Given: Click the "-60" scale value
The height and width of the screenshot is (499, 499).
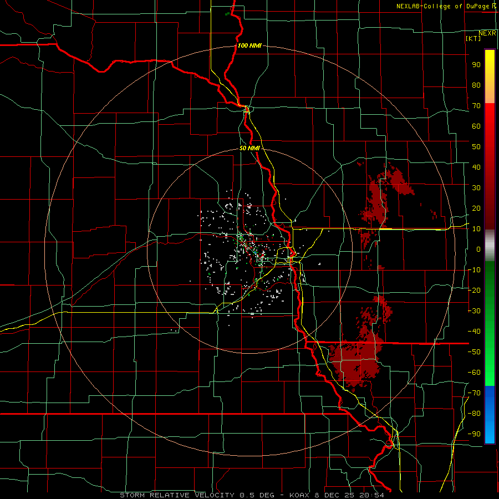Looking at the screenshot, I should pos(474,373).
